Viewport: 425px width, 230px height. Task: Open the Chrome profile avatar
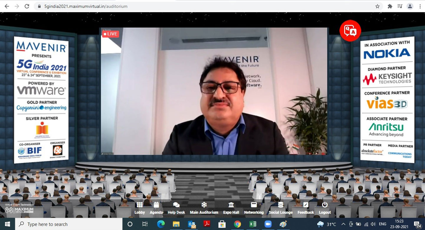point(410,6)
